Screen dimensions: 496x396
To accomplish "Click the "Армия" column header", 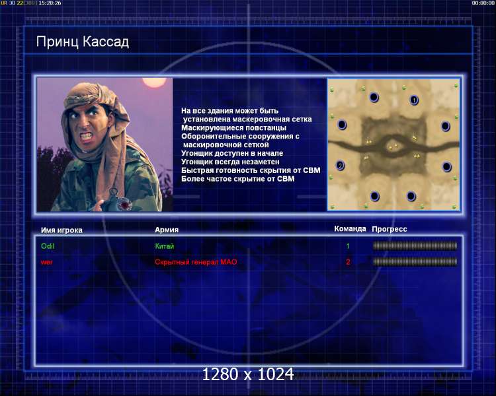I will coord(167,230).
